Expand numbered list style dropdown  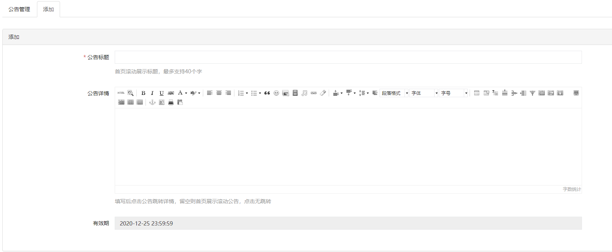coord(247,93)
